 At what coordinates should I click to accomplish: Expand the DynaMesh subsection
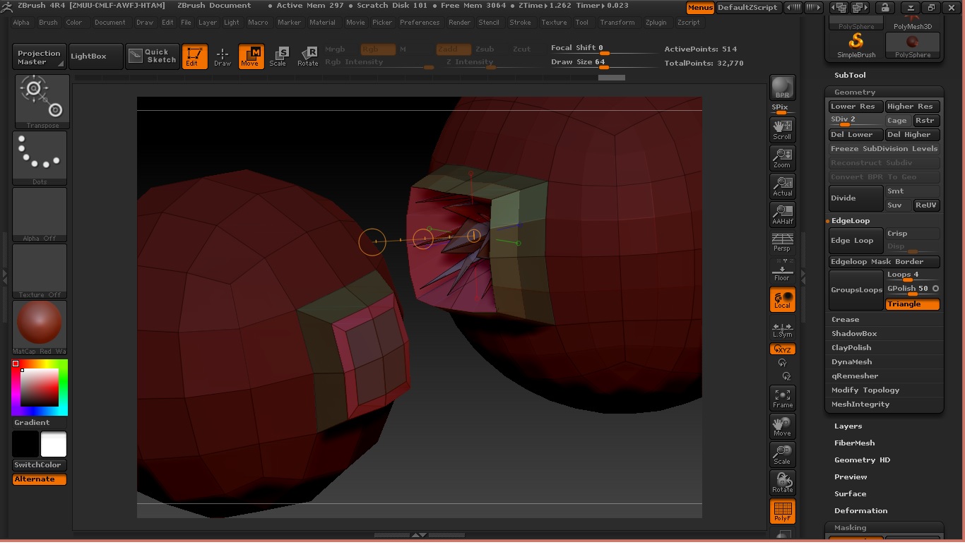851,362
